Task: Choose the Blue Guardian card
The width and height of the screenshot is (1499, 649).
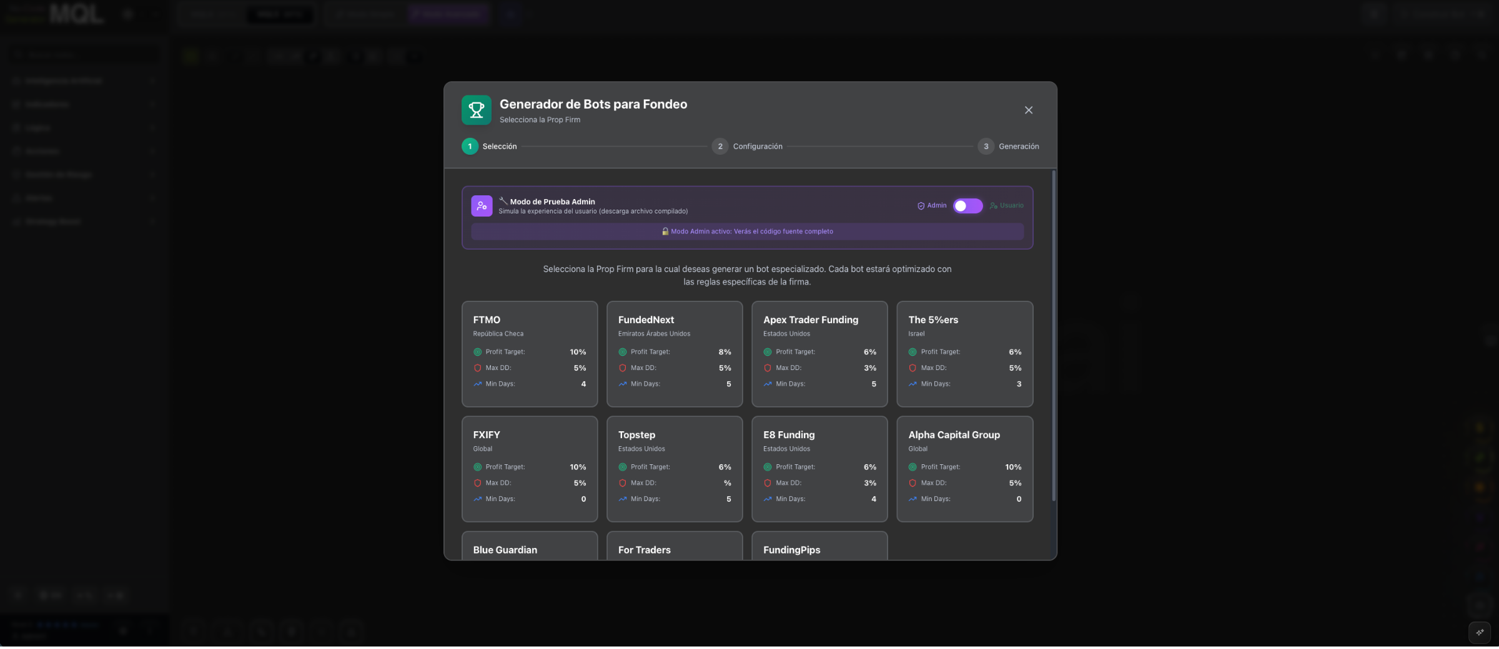Action: [x=530, y=550]
